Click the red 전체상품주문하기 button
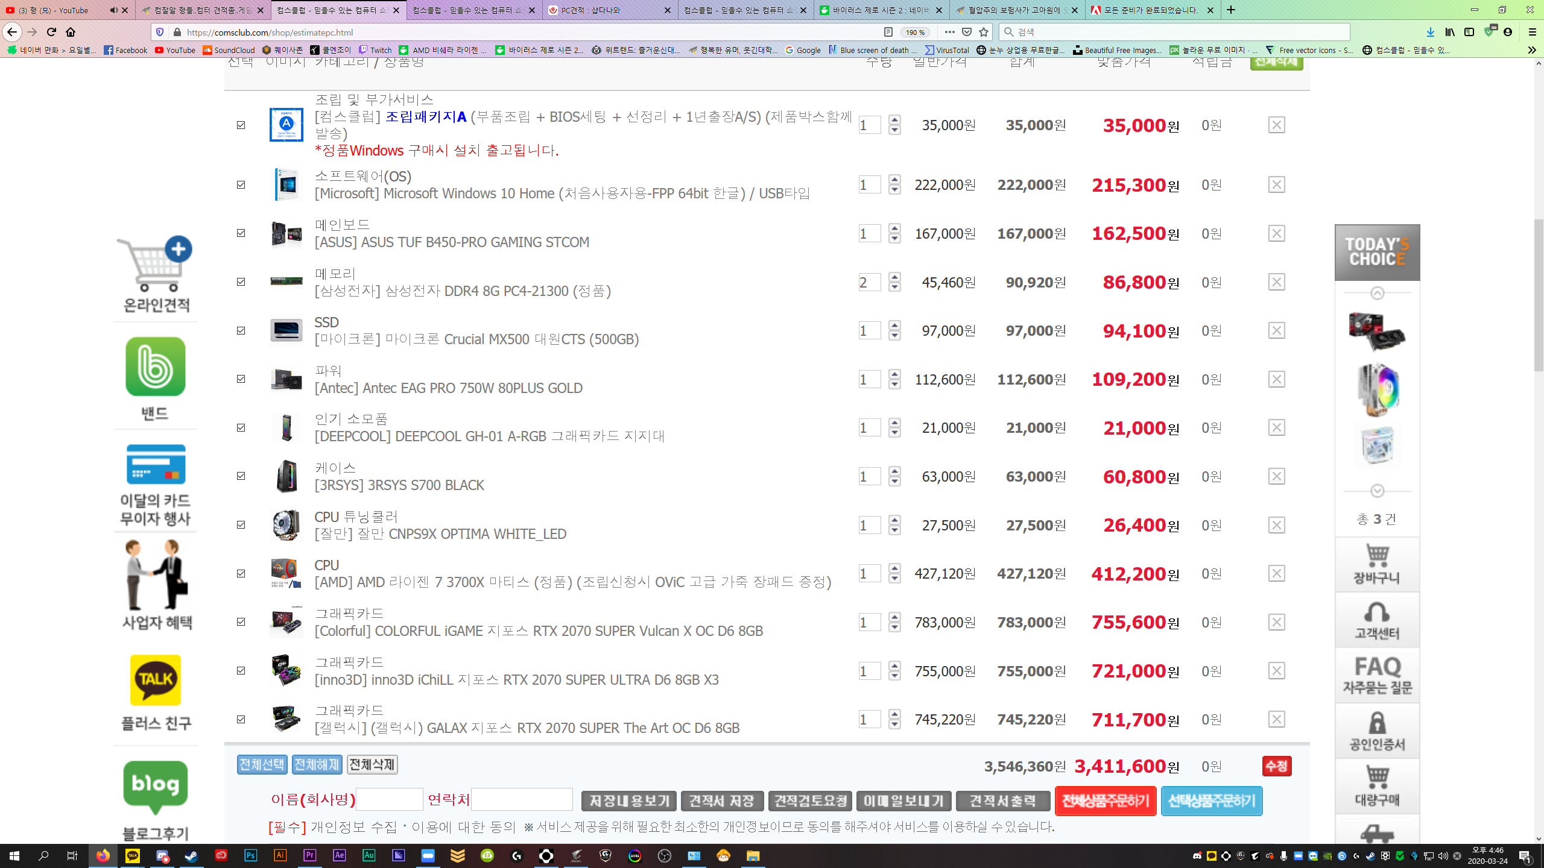The image size is (1544, 868). click(1105, 801)
